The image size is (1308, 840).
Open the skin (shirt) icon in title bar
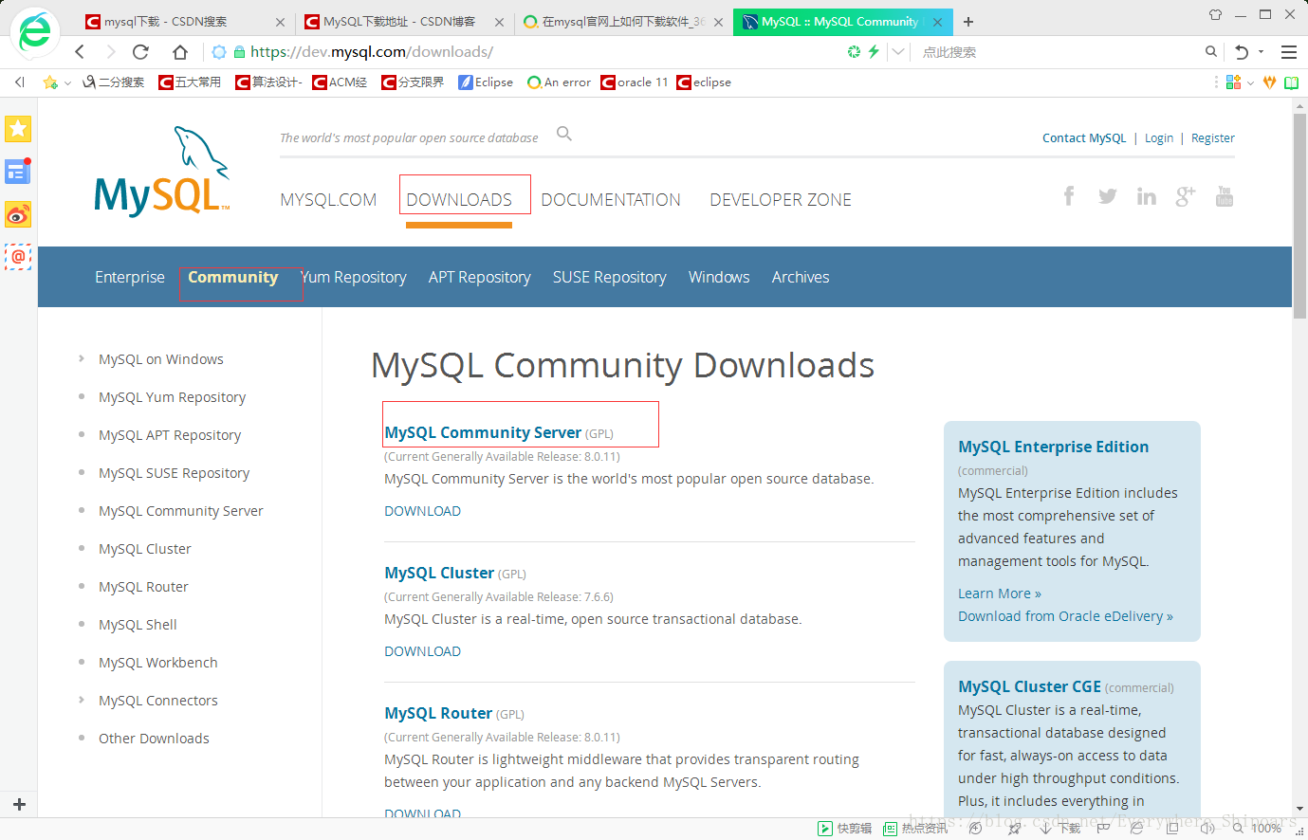tap(1216, 14)
